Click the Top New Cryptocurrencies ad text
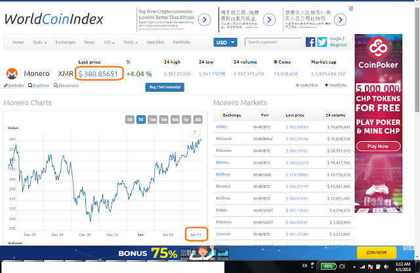Viewport: 420px width, 273px height. pos(166,14)
